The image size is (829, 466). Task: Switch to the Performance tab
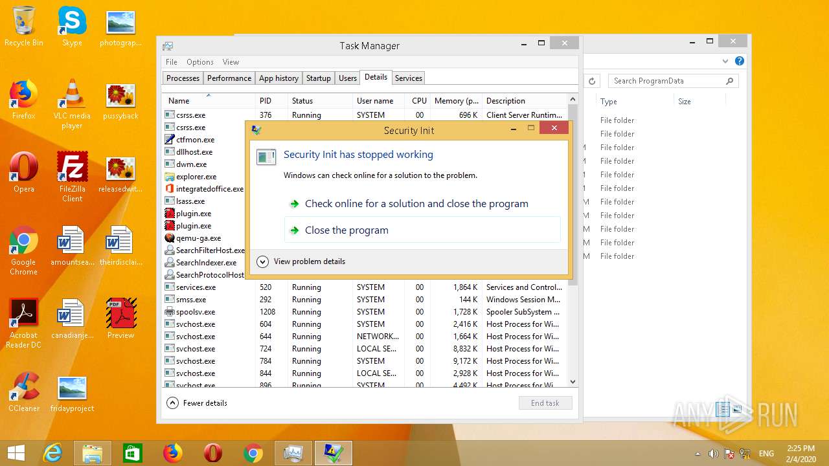[x=229, y=78]
